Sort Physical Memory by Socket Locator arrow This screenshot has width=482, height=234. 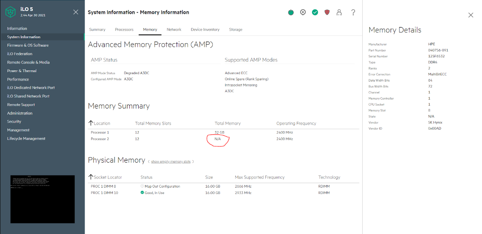click(x=91, y=177)
